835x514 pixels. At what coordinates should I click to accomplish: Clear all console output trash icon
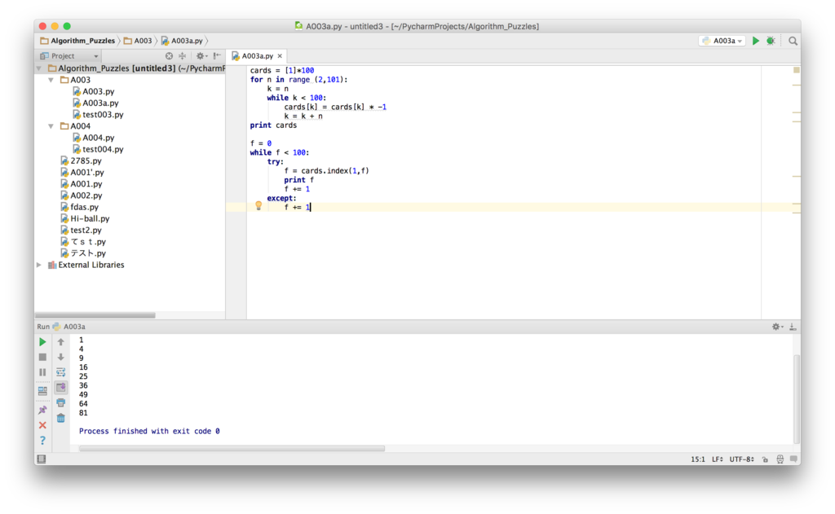click(60, 418)
